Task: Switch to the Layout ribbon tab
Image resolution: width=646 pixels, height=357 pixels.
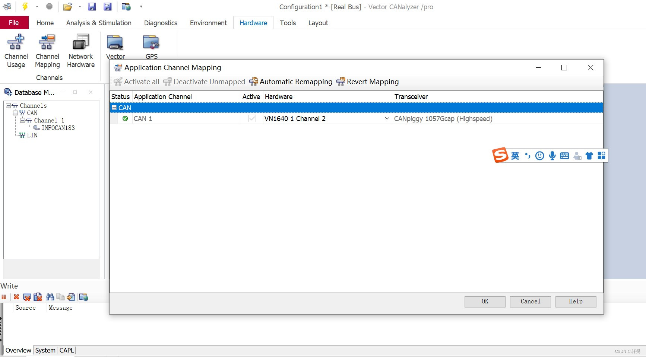Action: pos(318,23)
